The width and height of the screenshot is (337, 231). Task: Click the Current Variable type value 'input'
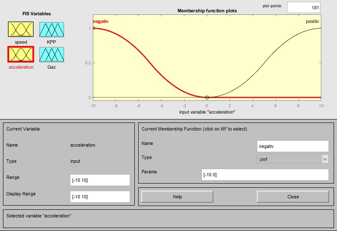[x=75, y=161]
